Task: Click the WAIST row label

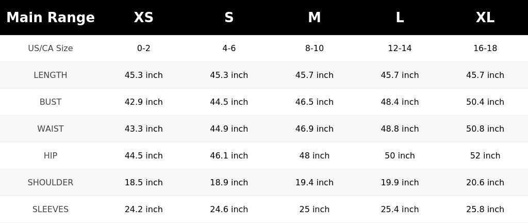Action: point(51,129)
